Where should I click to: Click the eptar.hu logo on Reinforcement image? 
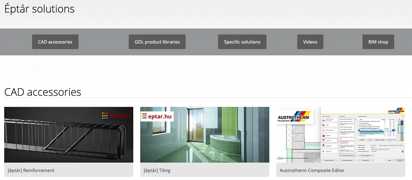point(116,116)
